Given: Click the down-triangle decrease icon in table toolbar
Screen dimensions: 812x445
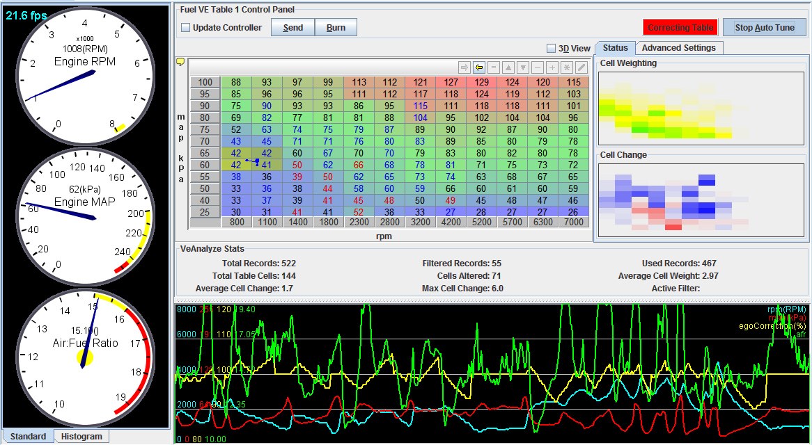Looking at the screenshot, I should point(522,67).
